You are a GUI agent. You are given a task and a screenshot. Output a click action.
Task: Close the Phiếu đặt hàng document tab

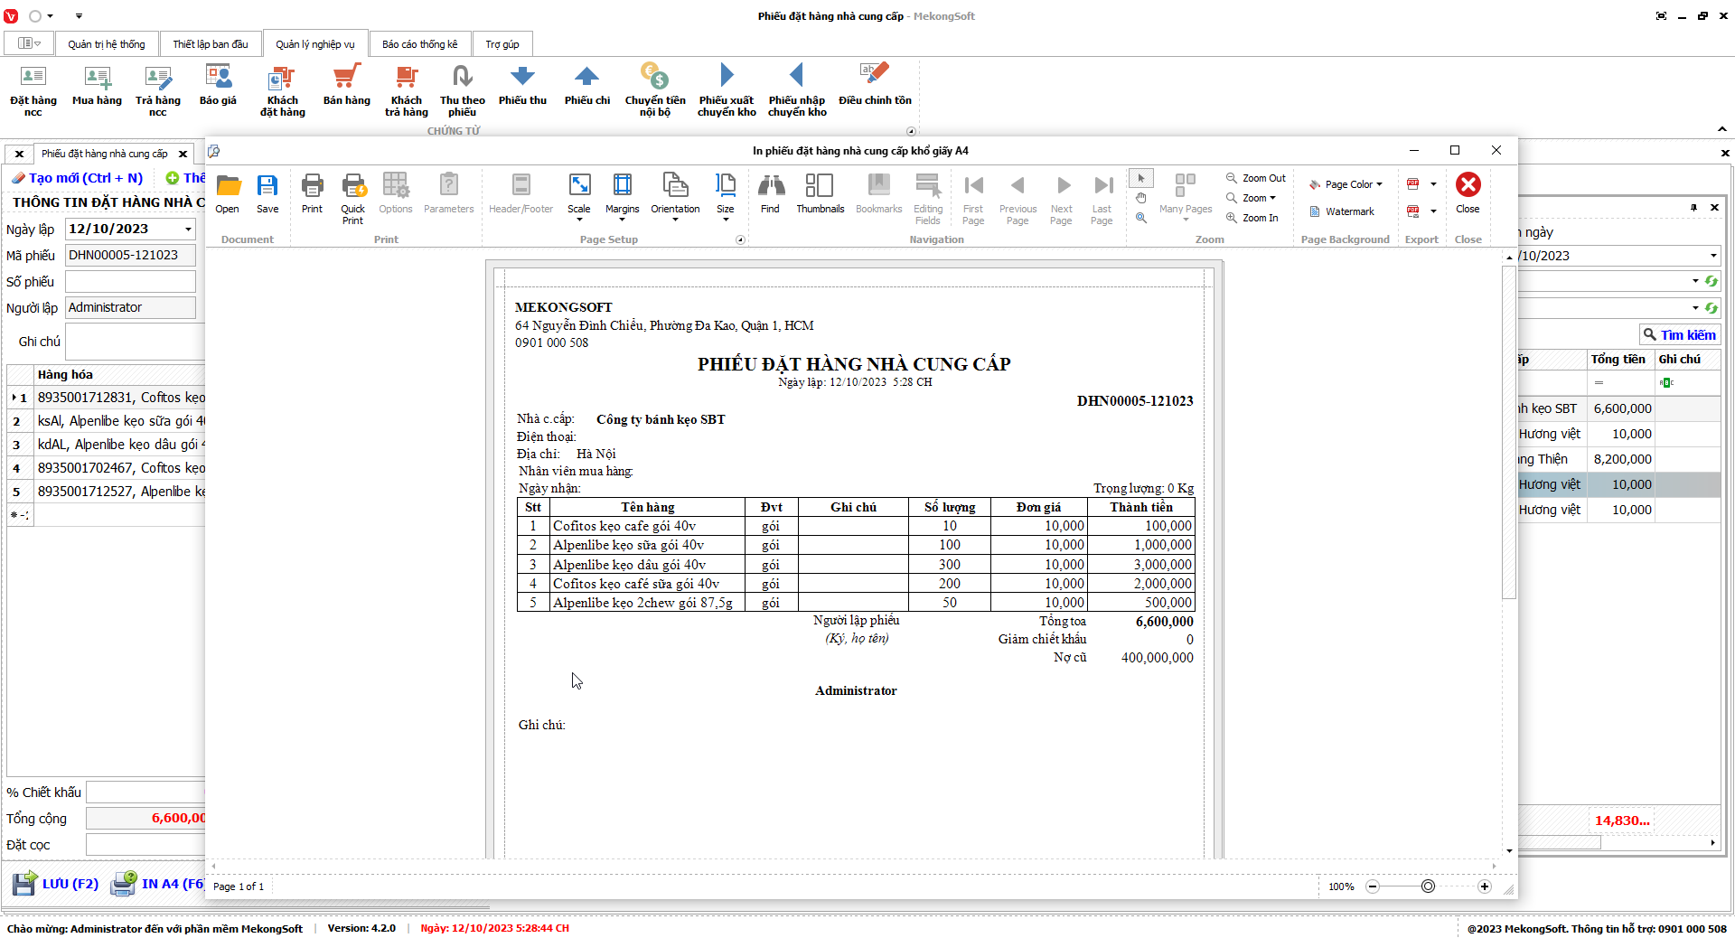[x=183, y=155]
